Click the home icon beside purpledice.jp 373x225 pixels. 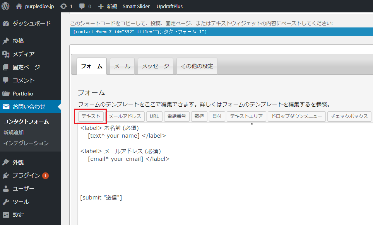[x=19, y=7]
